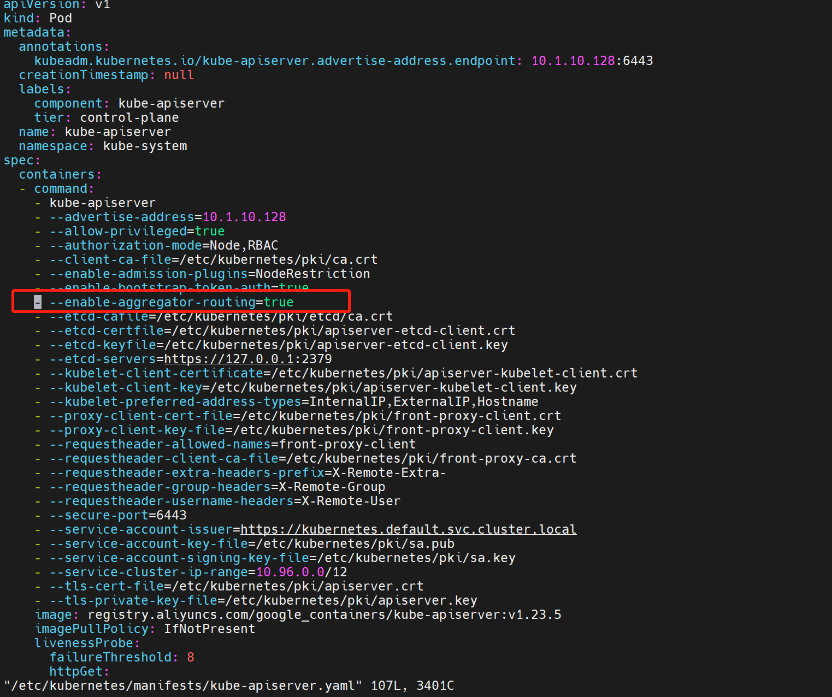The width and height of the screenshot is (832, 697).
Task: Click --service-account-key-file argument
Action: point(252,544)
